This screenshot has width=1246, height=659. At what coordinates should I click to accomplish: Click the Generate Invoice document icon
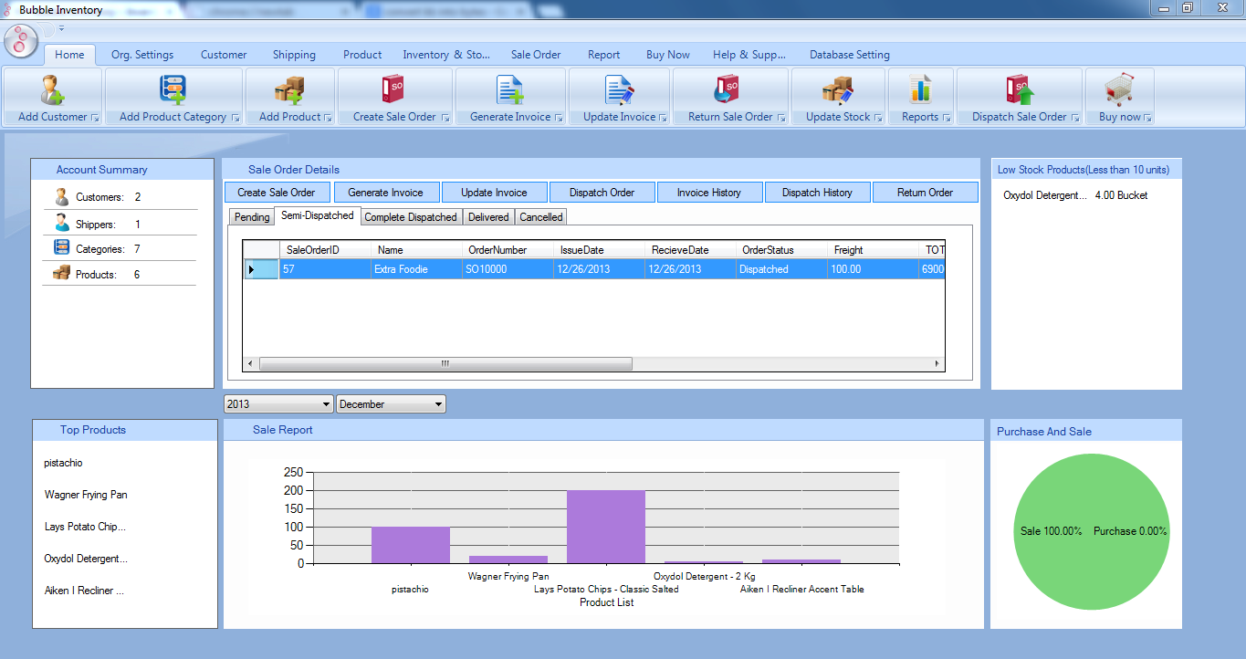point(509,90)
